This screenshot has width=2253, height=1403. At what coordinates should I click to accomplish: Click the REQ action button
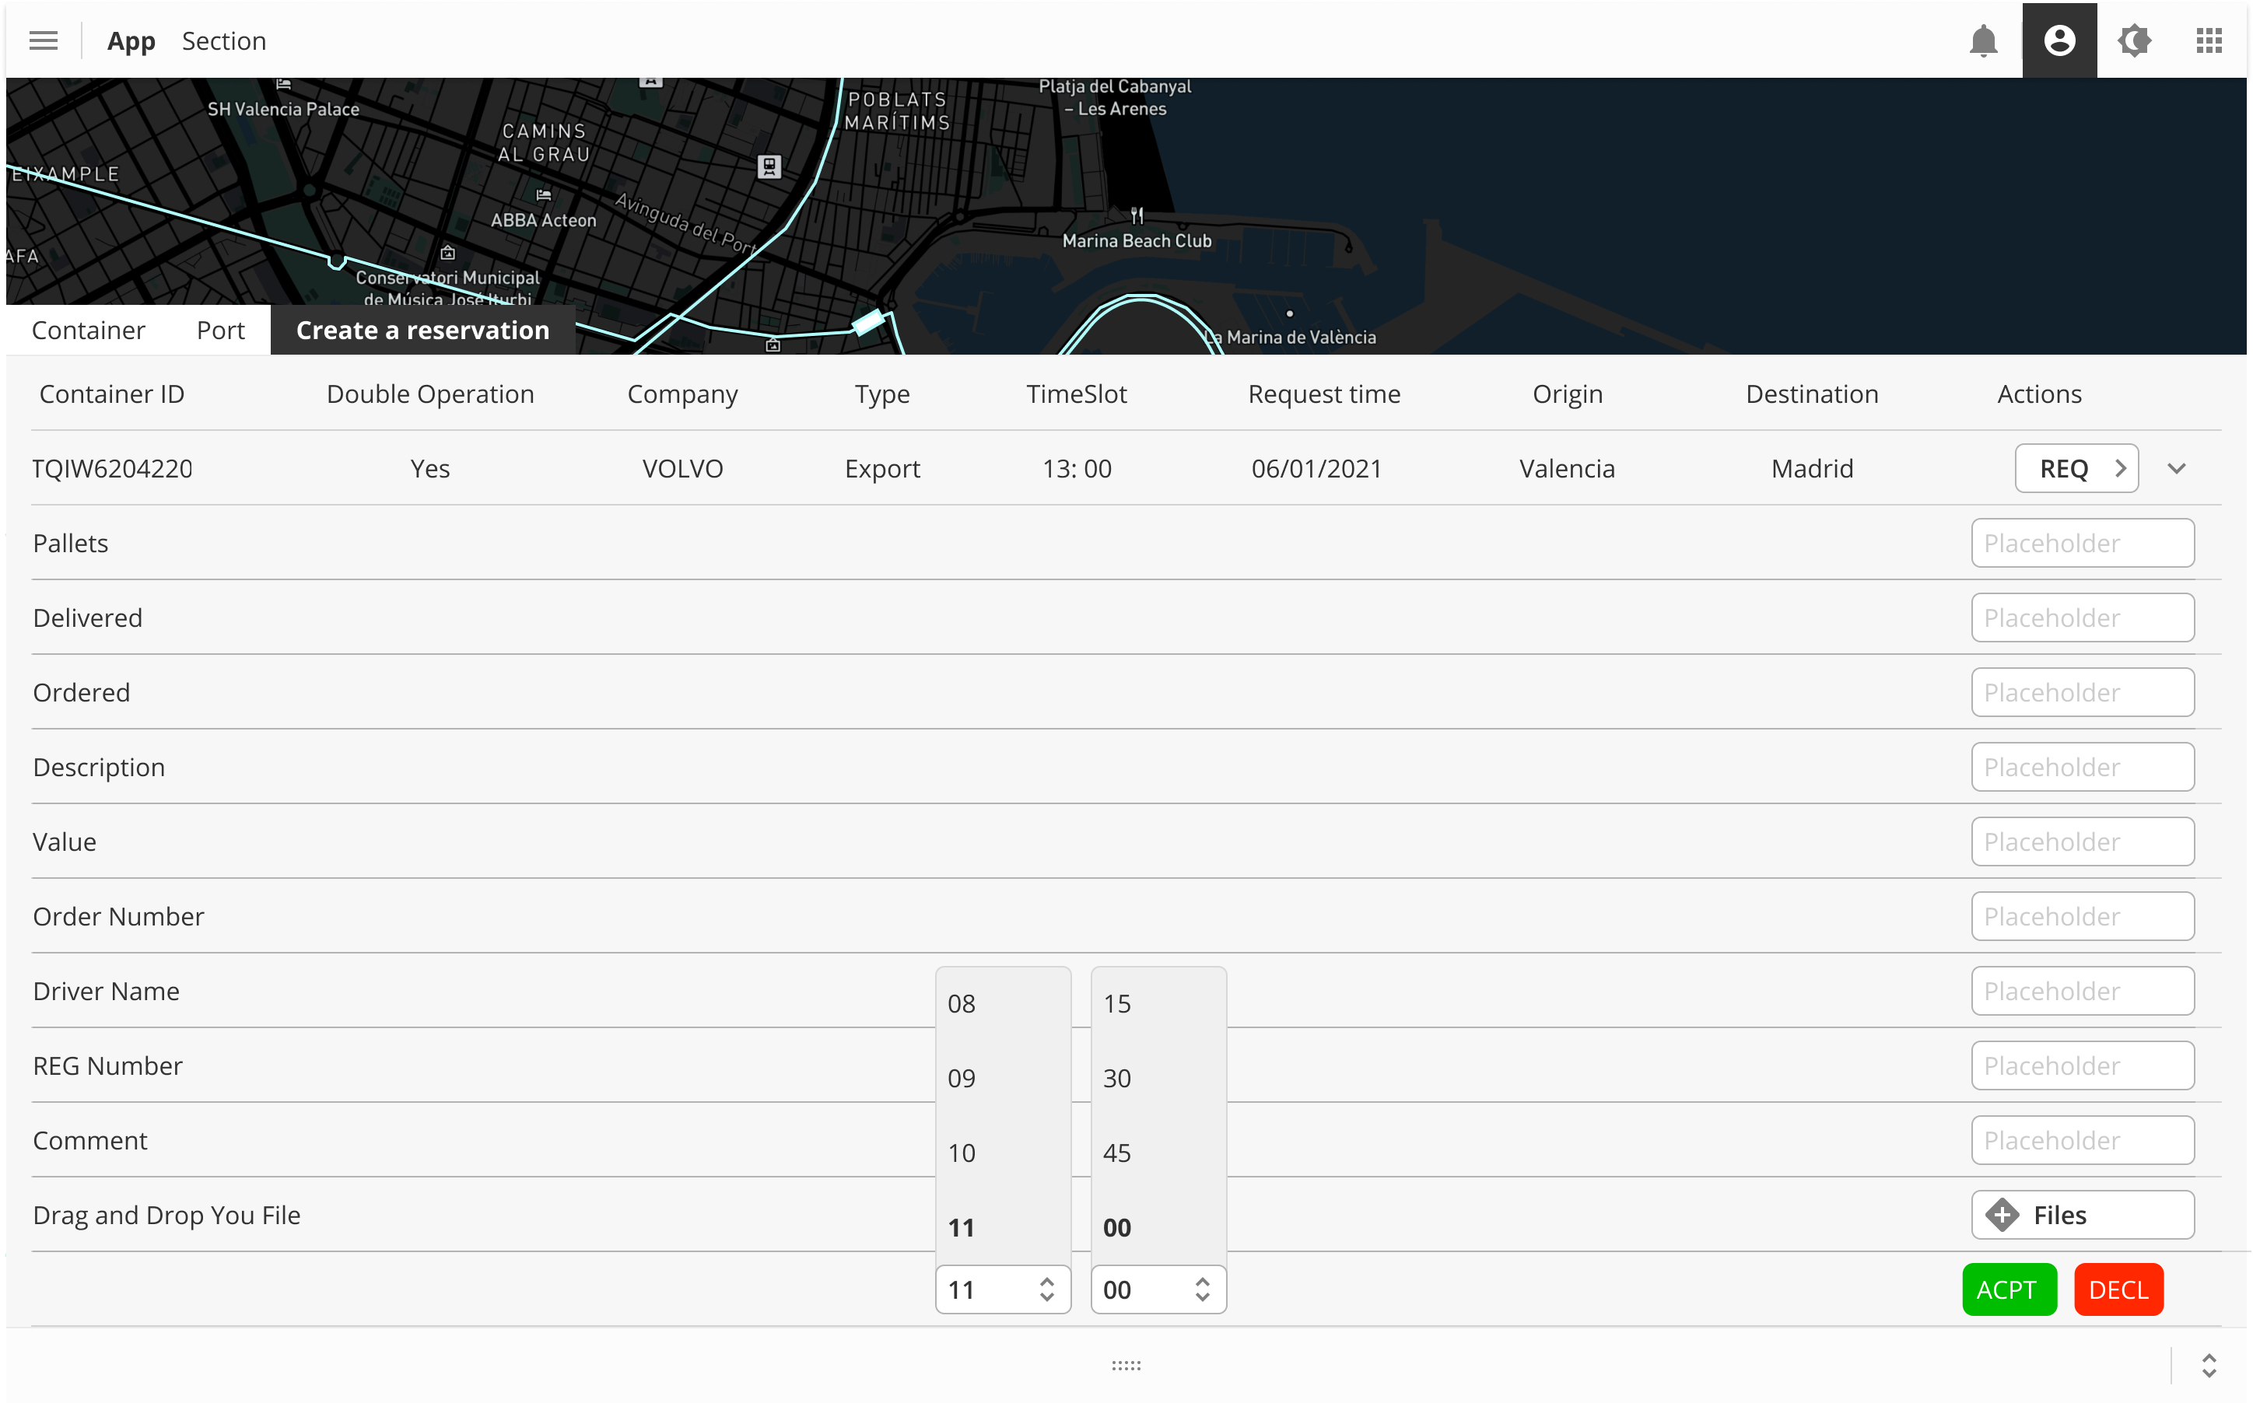tap(2076, 469)
